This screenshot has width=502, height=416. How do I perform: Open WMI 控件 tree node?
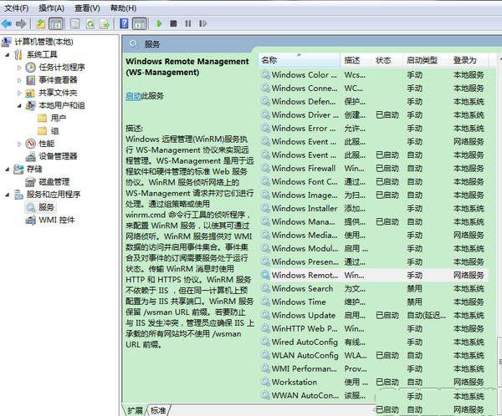(57, 220)
